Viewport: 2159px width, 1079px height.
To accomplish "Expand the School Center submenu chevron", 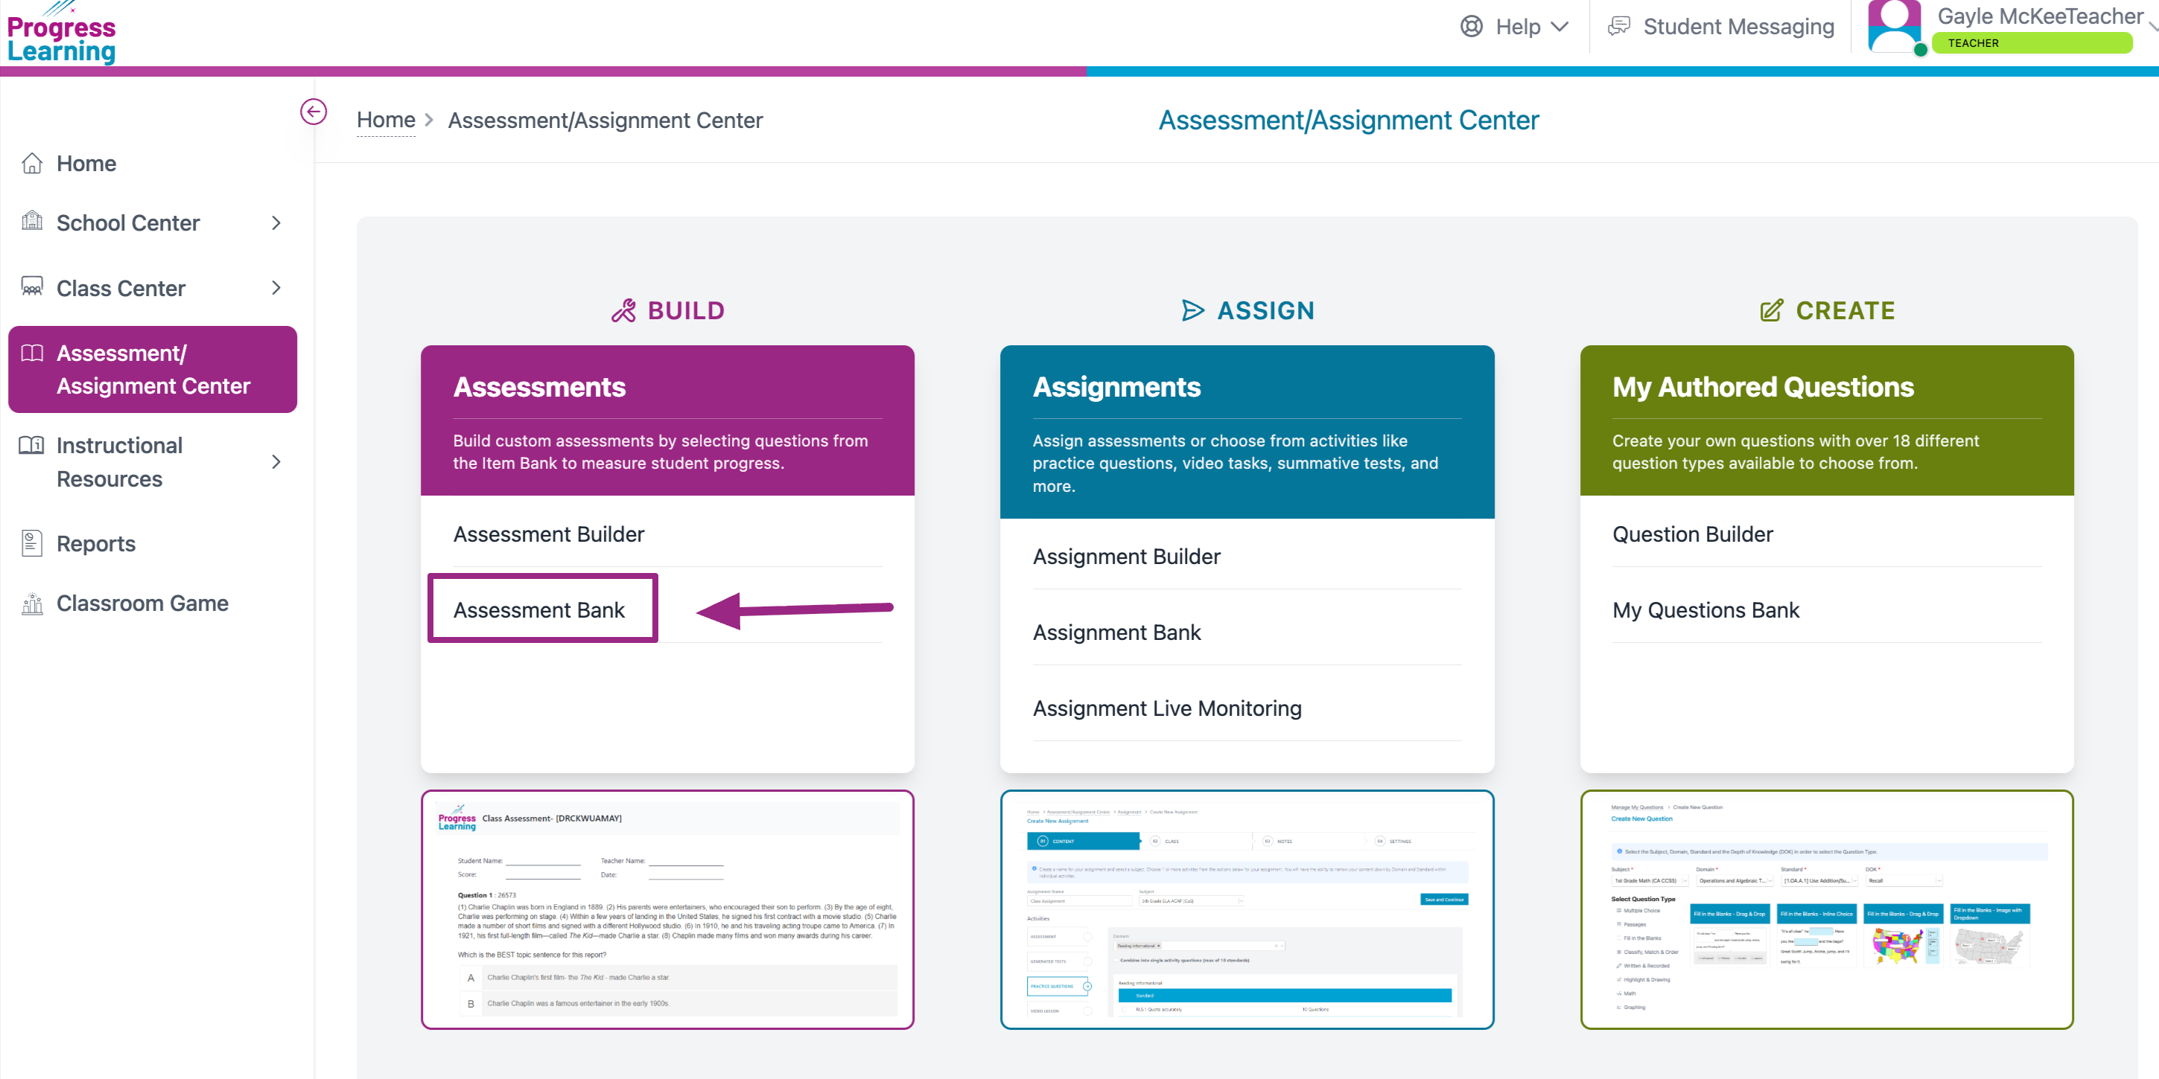I will (x=276, y=222).
